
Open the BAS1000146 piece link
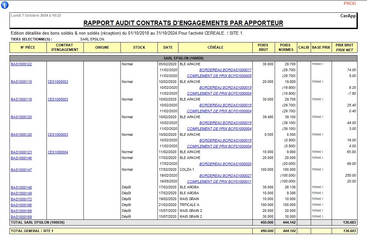pos(21,158)
